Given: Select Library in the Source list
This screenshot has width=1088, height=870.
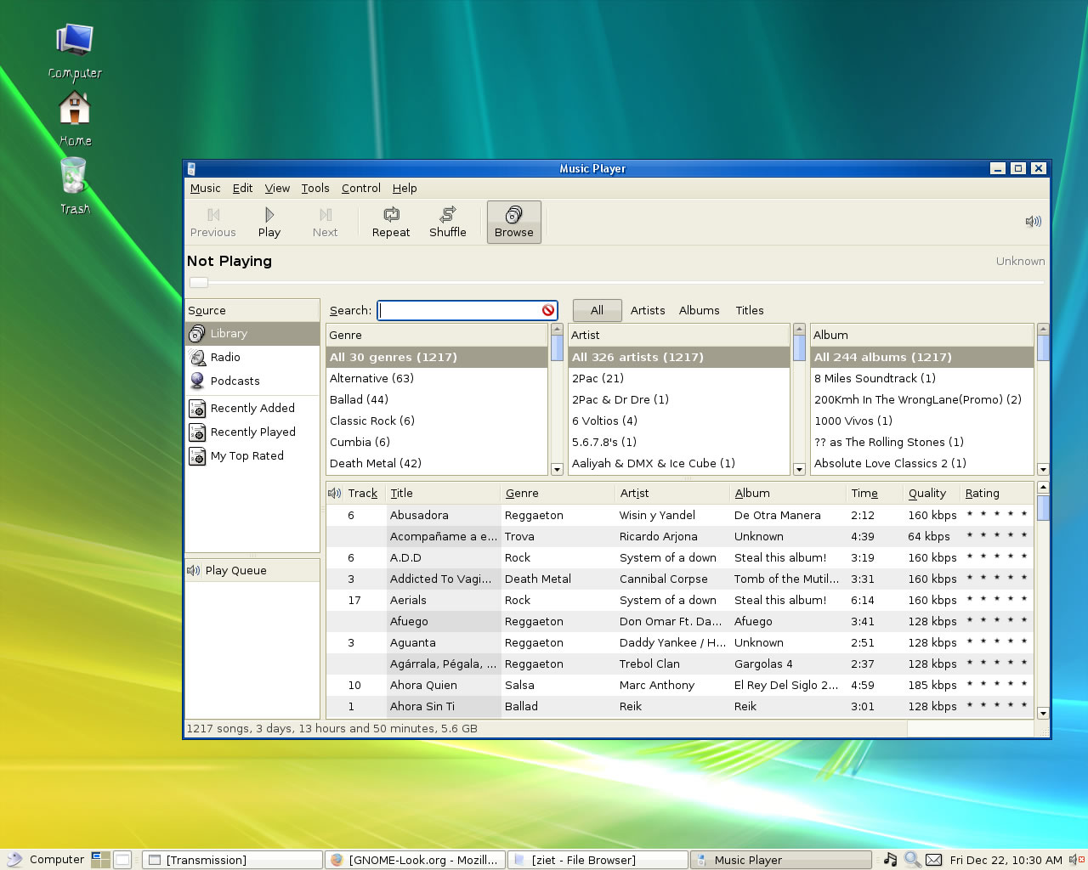Looking at the screenshot, I should point(252,334).
